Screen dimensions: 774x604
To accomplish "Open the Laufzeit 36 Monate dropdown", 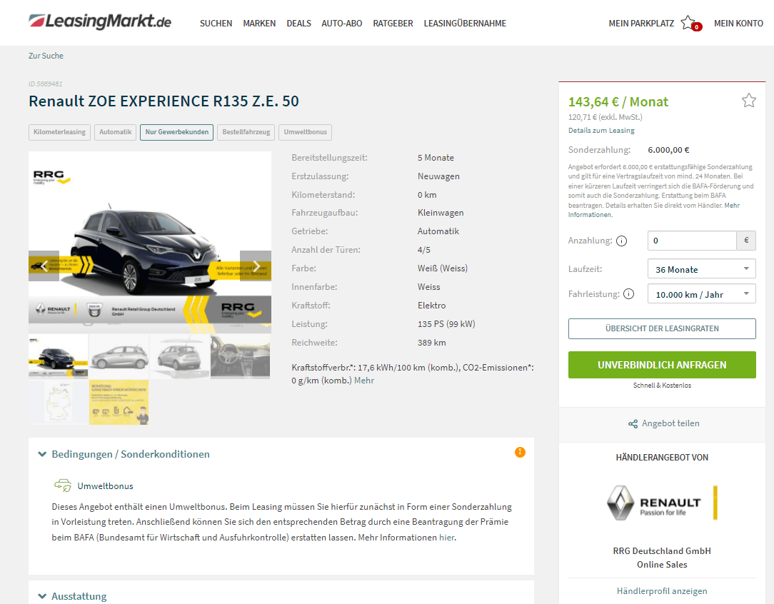I will [701, 269].
